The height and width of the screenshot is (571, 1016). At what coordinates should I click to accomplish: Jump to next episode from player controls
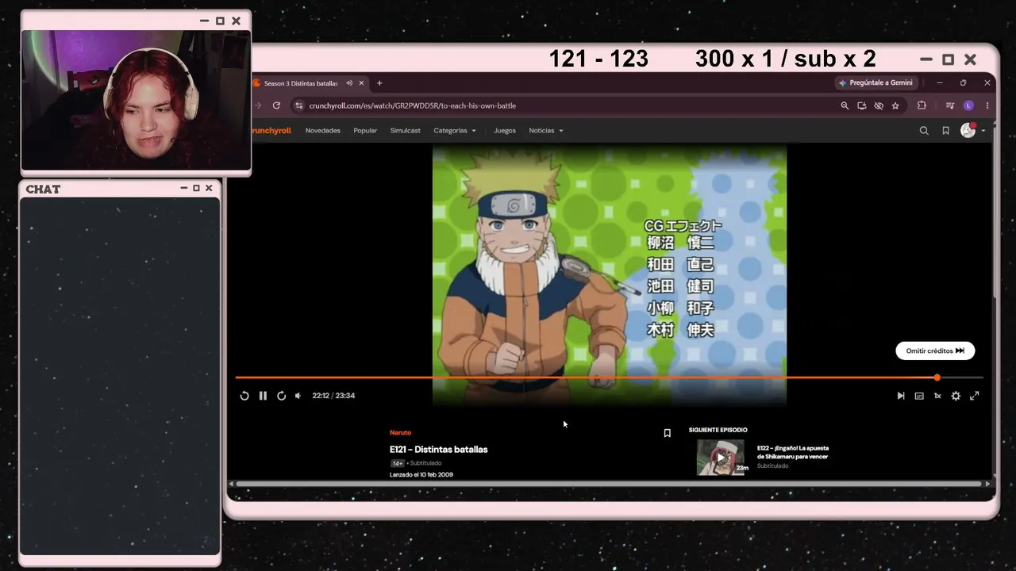[901, 396]
